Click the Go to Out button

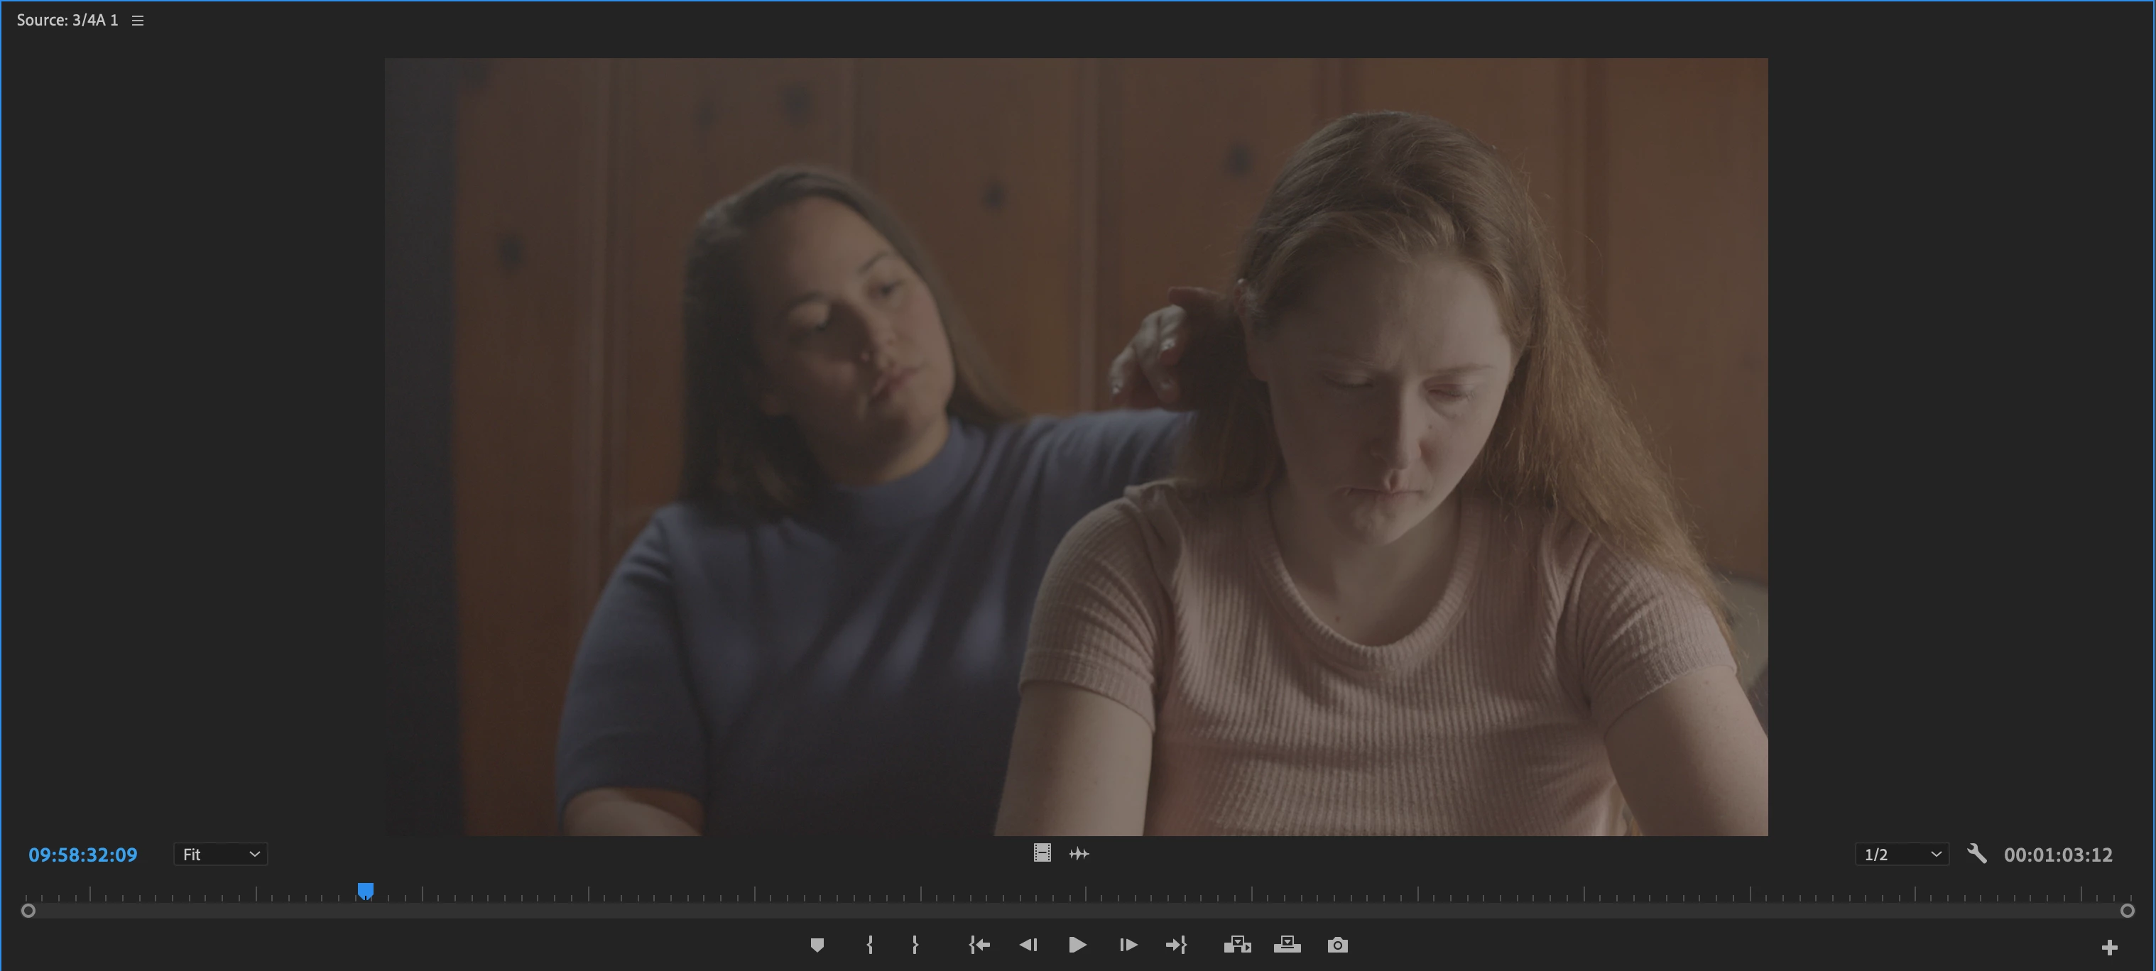(1176, 945)
